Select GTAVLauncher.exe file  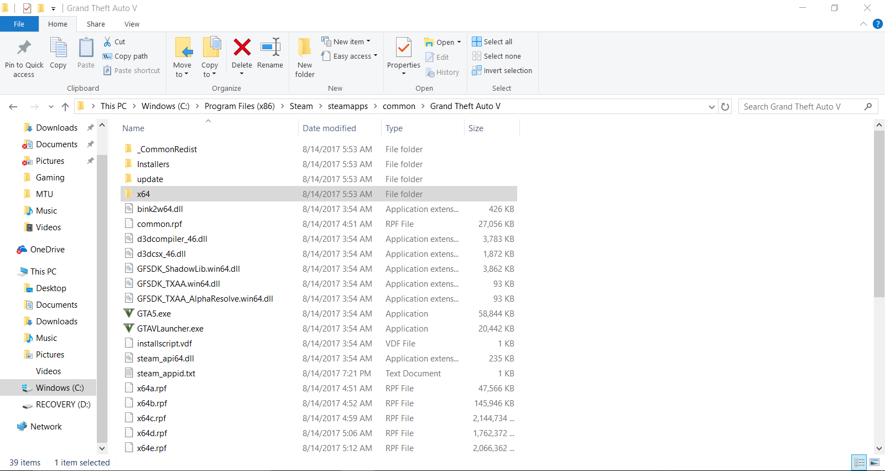click(x=170, y=328)
